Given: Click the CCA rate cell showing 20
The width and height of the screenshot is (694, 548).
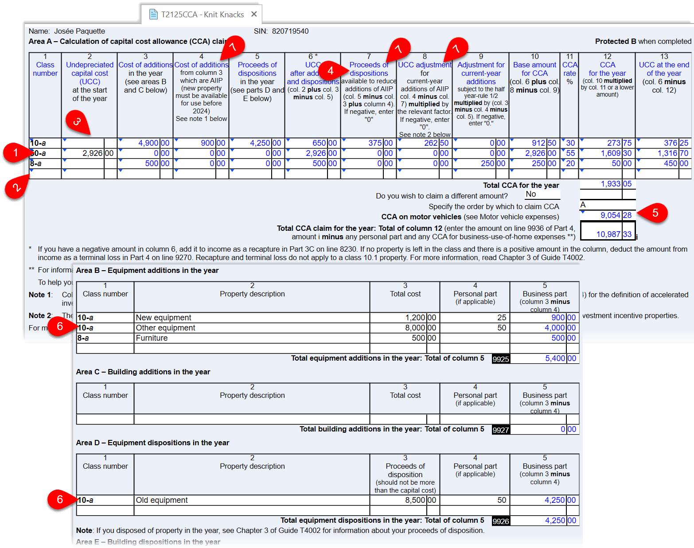Looking at the screenshot, I should click(569, 163).
